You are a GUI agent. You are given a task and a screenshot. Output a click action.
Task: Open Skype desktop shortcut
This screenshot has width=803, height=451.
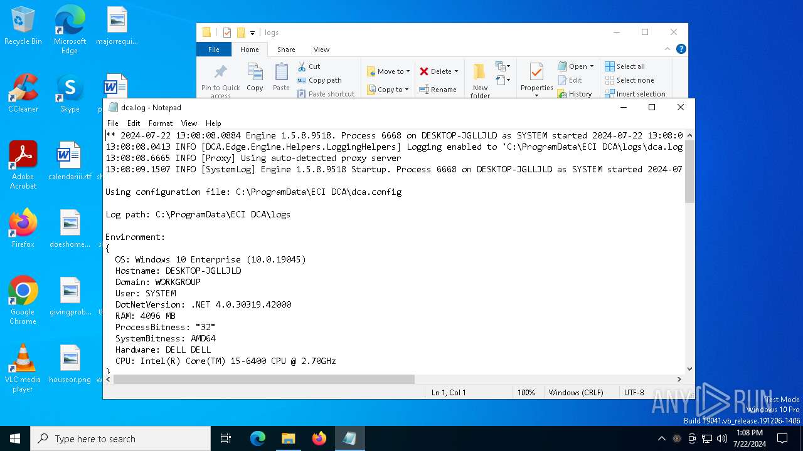click(70, 93)
